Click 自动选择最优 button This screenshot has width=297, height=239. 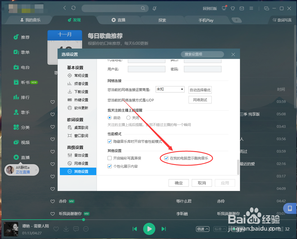click(x=200, y=90)
